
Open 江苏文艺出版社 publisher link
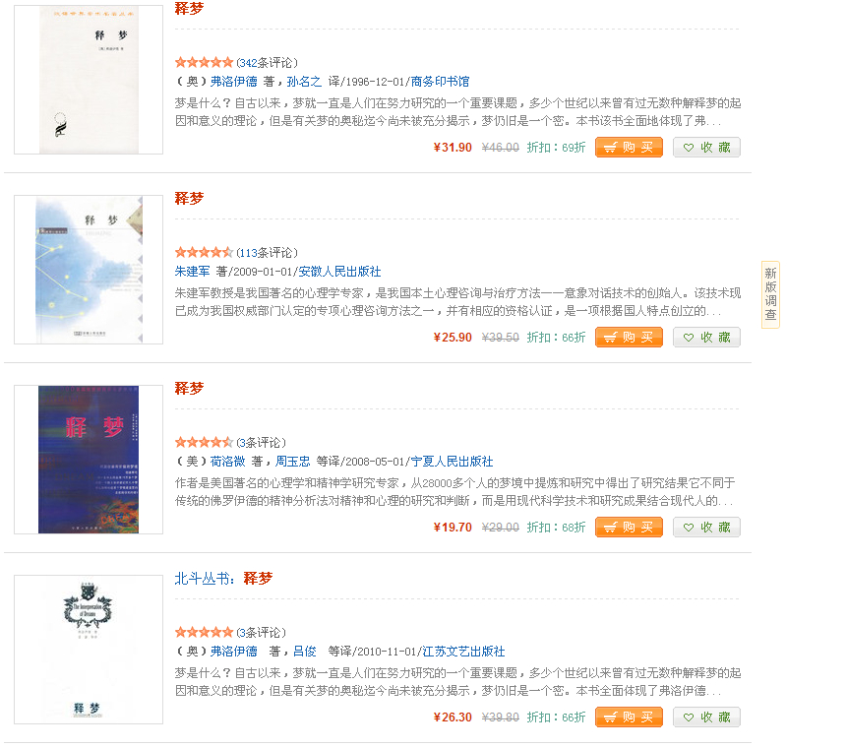(463, 652)
